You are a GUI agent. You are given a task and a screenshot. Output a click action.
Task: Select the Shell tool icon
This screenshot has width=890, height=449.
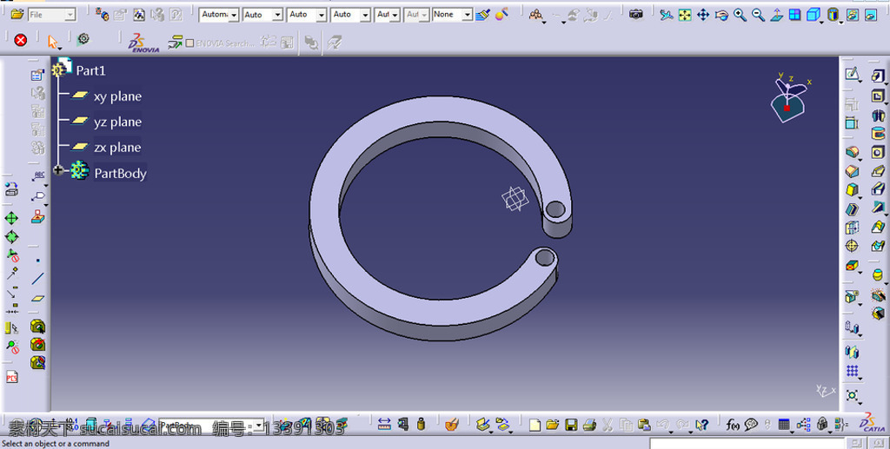coord(852,209)
